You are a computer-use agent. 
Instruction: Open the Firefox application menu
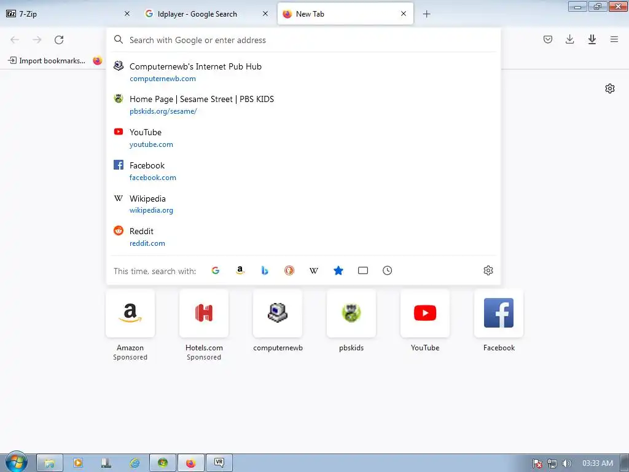pos(614,39)
